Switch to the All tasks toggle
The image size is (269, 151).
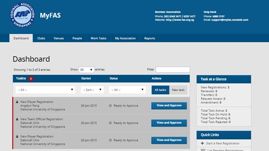160,90
